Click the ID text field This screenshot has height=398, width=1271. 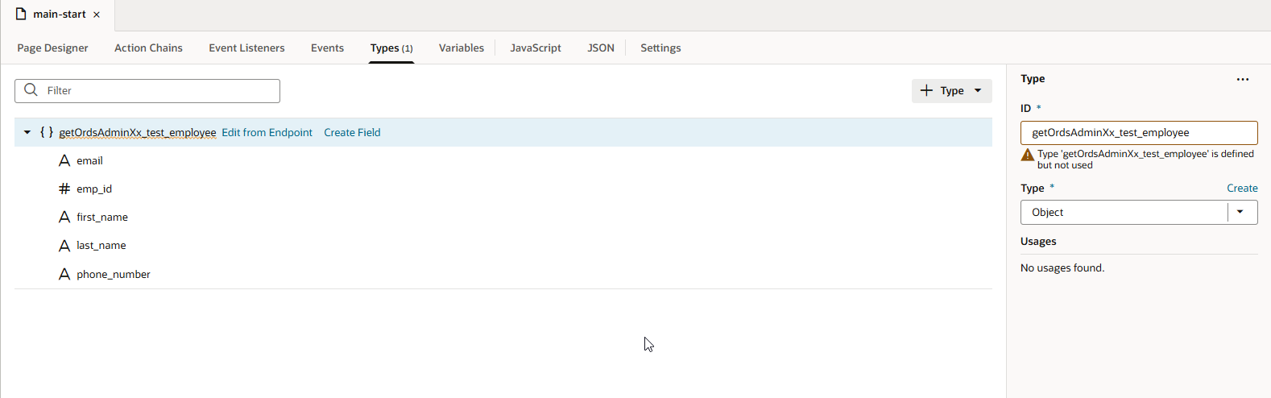click(1138, 132)
